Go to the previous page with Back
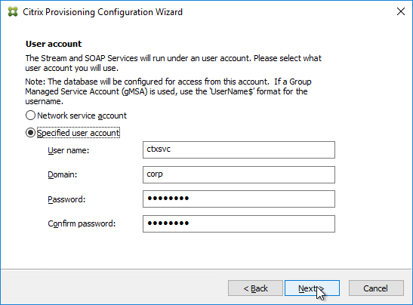413x305 pixels. click(x=255, y=288)
